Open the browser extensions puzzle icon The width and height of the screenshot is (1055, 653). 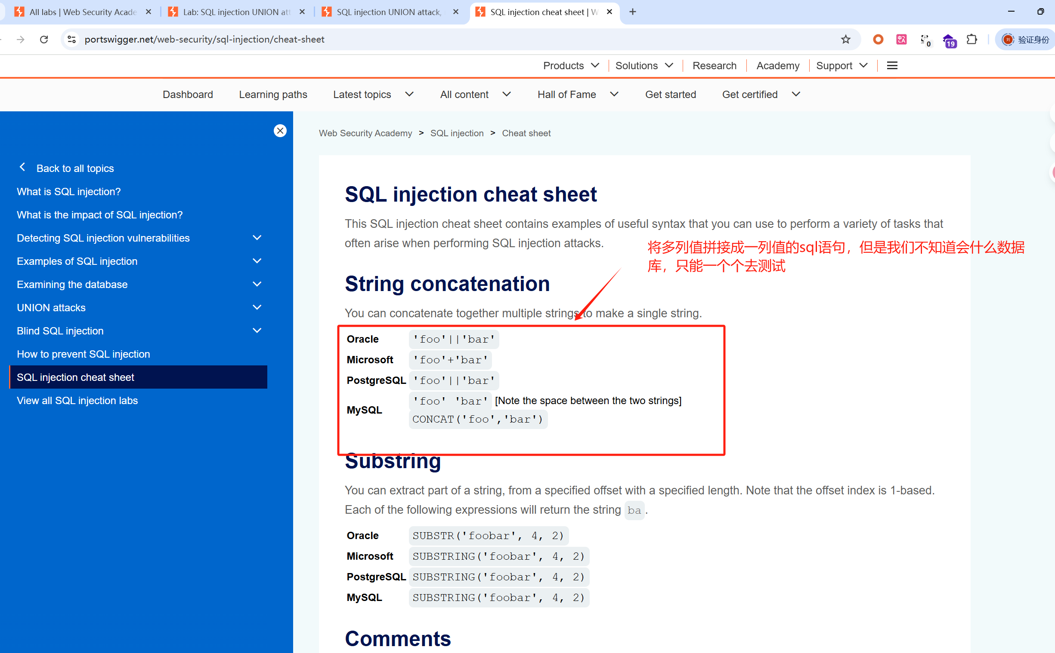pos(971,39)
